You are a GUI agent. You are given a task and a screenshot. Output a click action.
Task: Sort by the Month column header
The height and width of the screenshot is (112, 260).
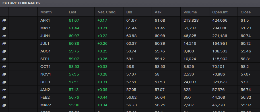pos(46,12)
